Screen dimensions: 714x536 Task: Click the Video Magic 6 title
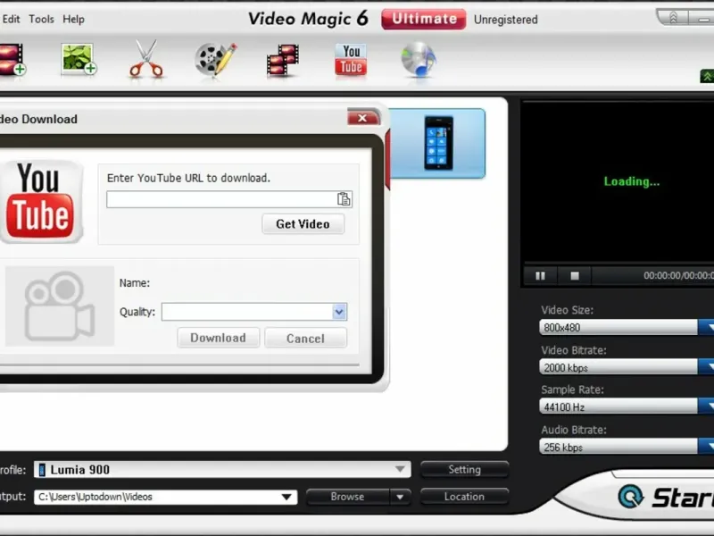click(x=308, y=19)
